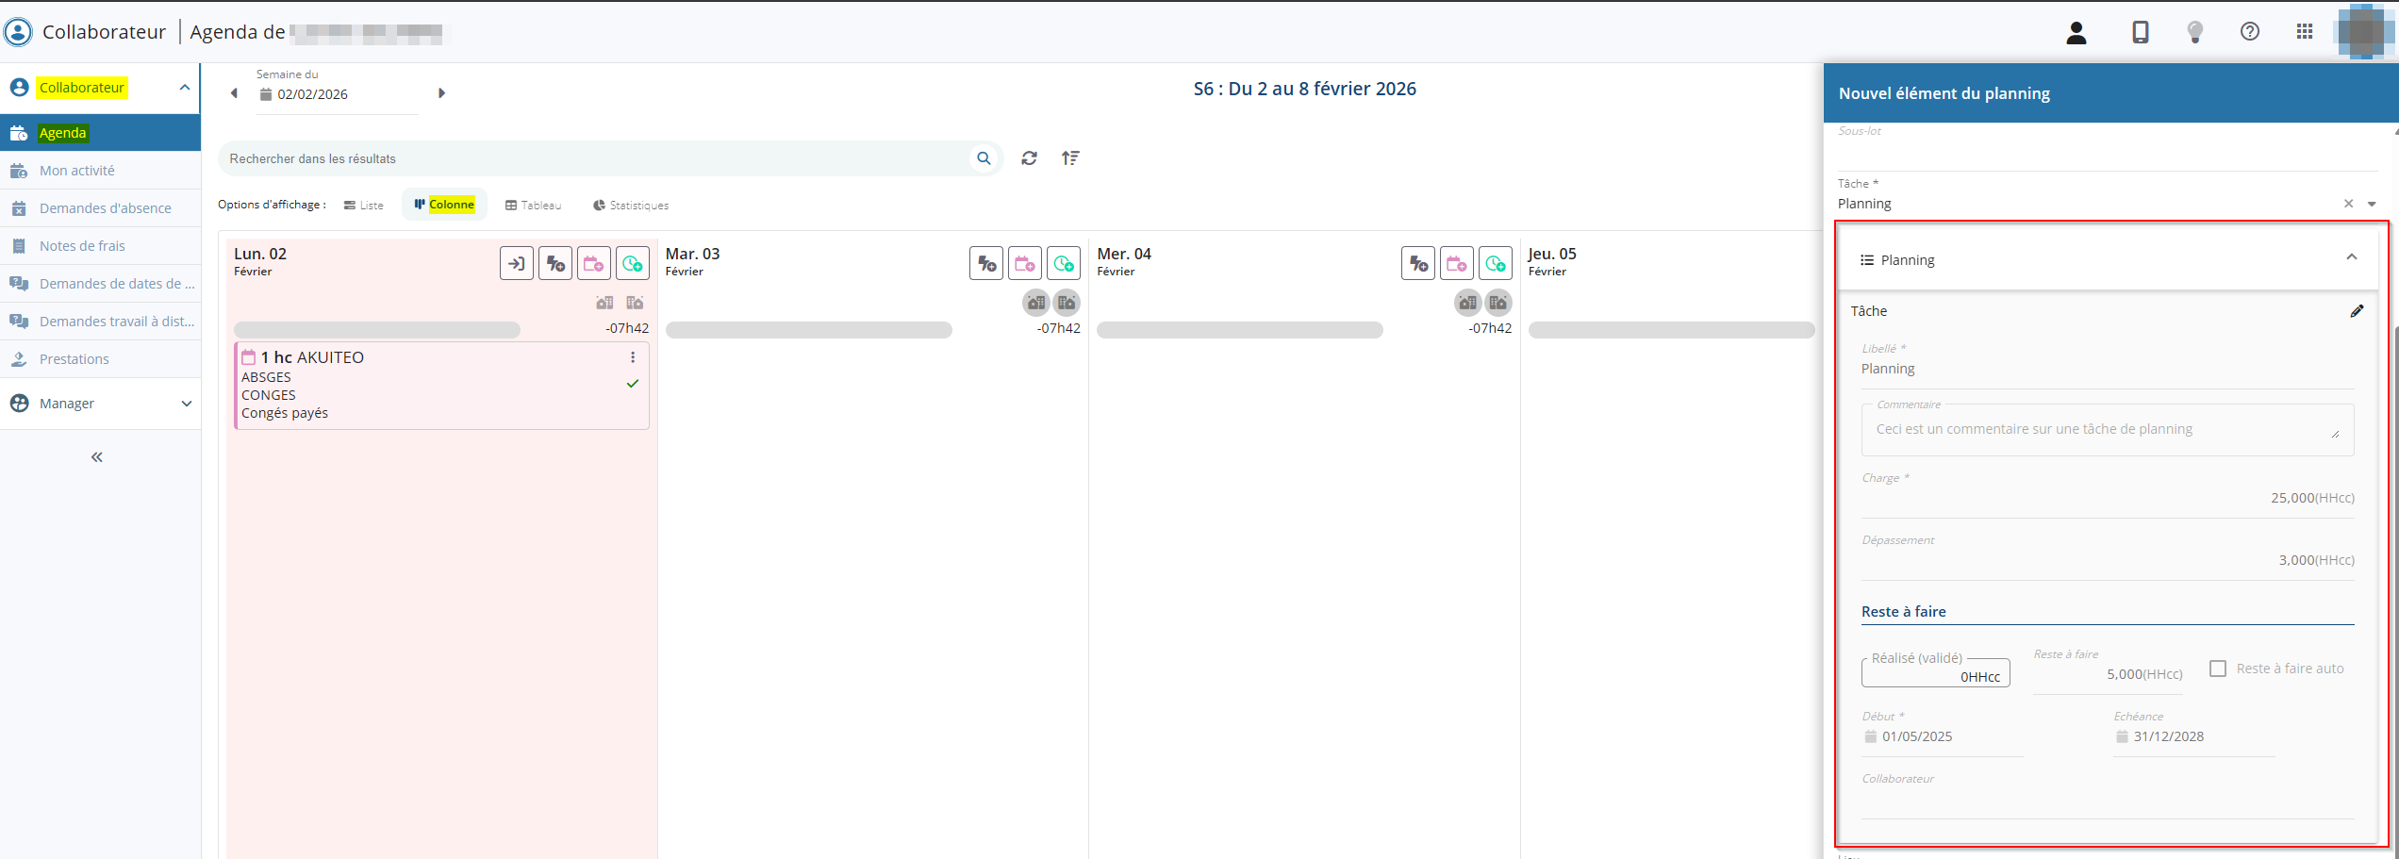Collapse the sidebar with double chevron
The width and height of the screenshot is (2399, 859).
[96, 457]
